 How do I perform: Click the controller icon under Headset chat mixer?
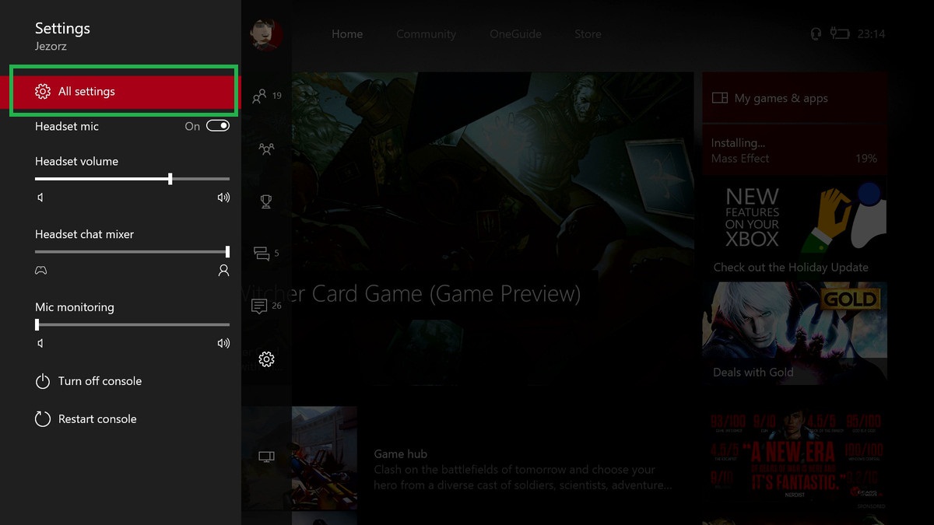point(41,271)
